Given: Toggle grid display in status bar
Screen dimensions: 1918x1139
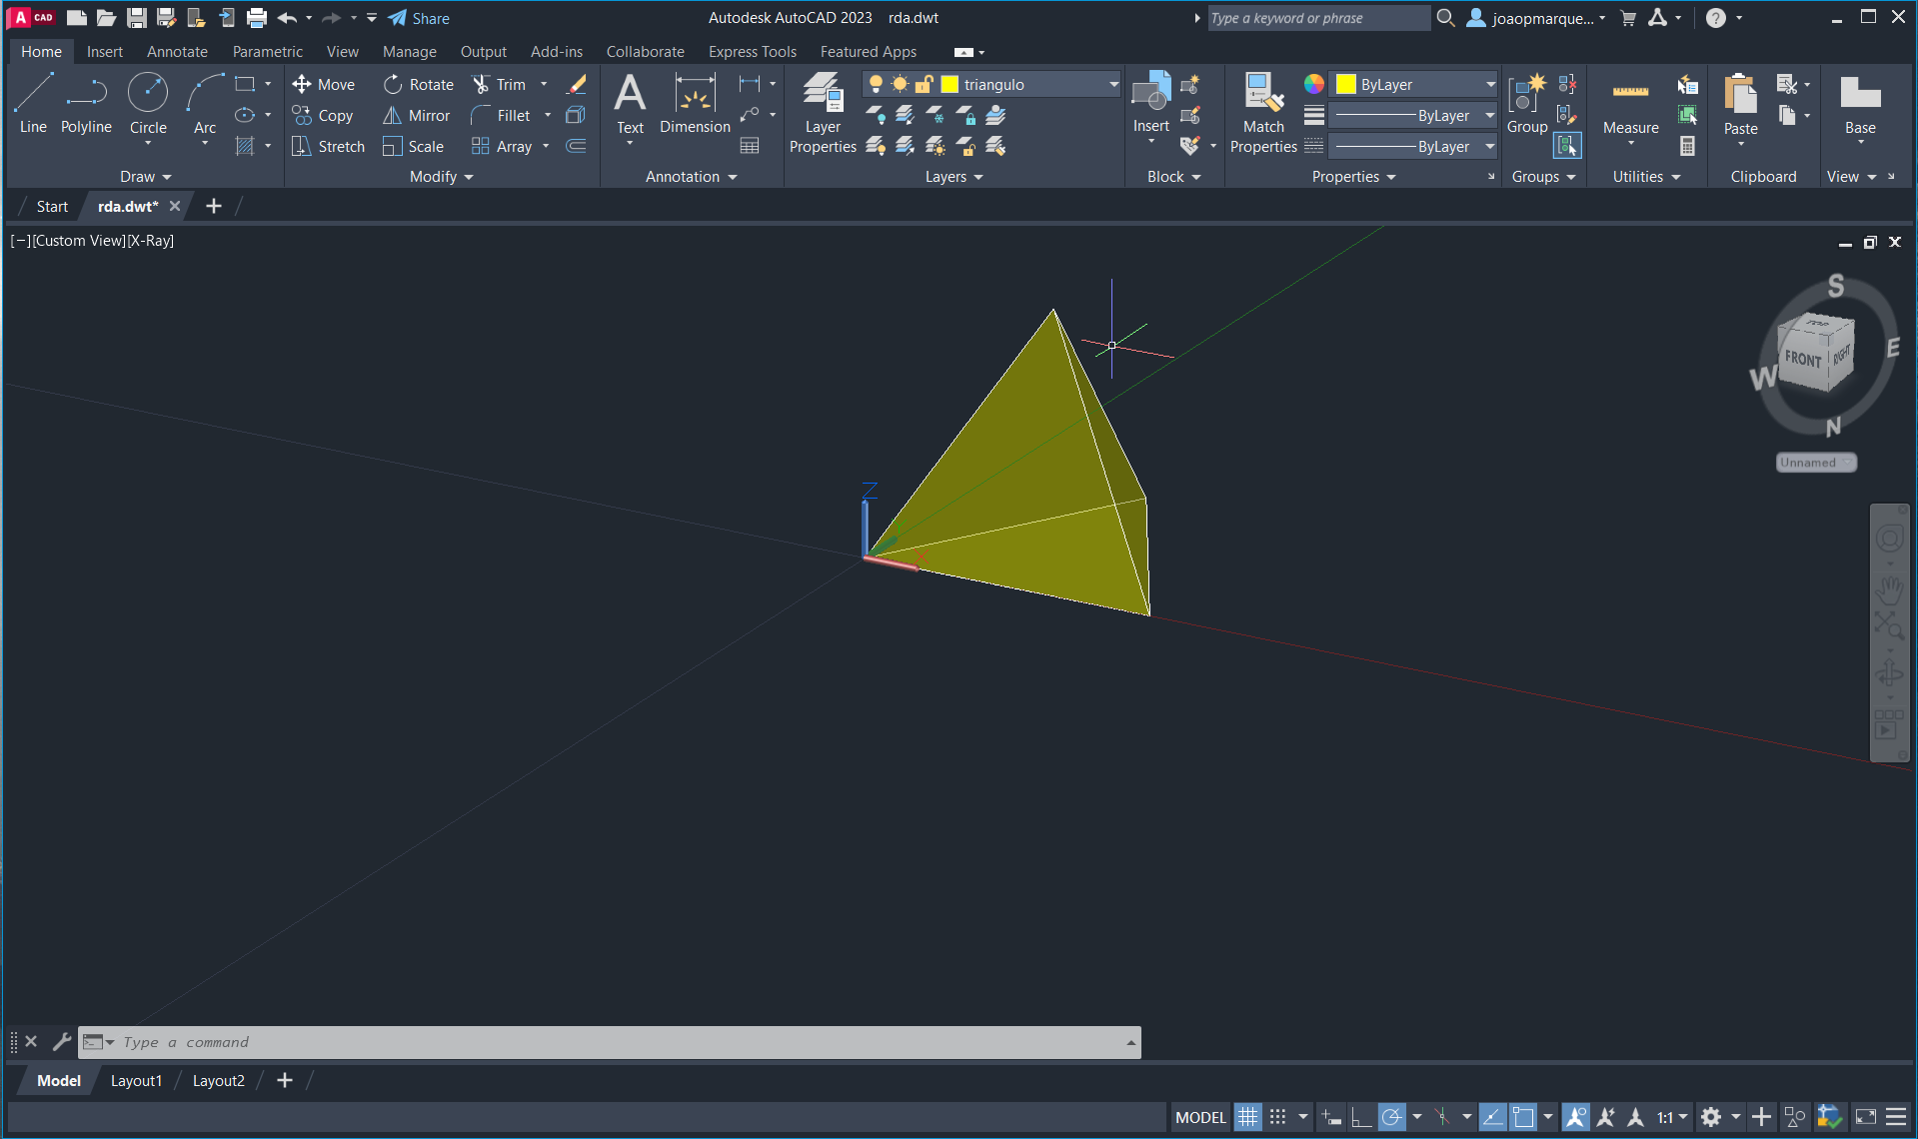Looking at the screenshot, I should [1247, 1117].
